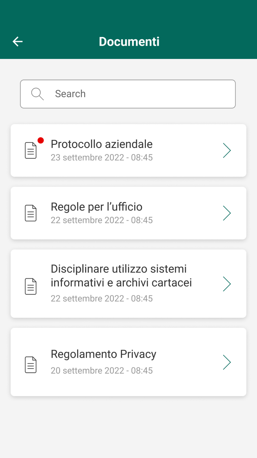The width and height of the screenshot is (257, 458).
Task: Click the magnifying glass search icon
Action: [37, 94]
